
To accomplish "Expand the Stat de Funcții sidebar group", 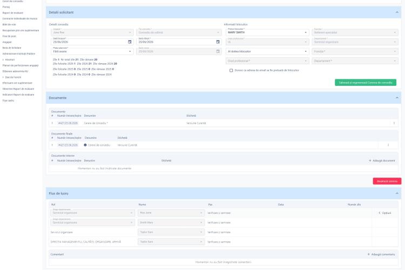I will 12,77.
